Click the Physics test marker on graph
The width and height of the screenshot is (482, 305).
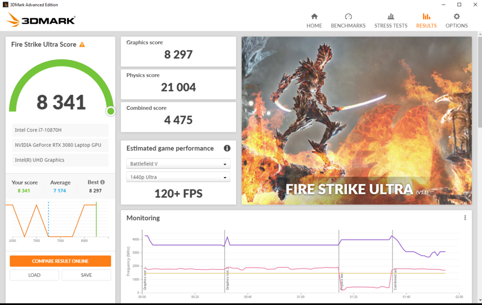(342, 281)
